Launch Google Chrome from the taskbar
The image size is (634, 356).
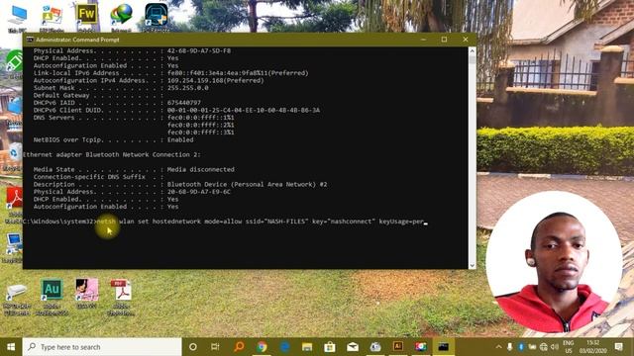click(x=262, y=347)
